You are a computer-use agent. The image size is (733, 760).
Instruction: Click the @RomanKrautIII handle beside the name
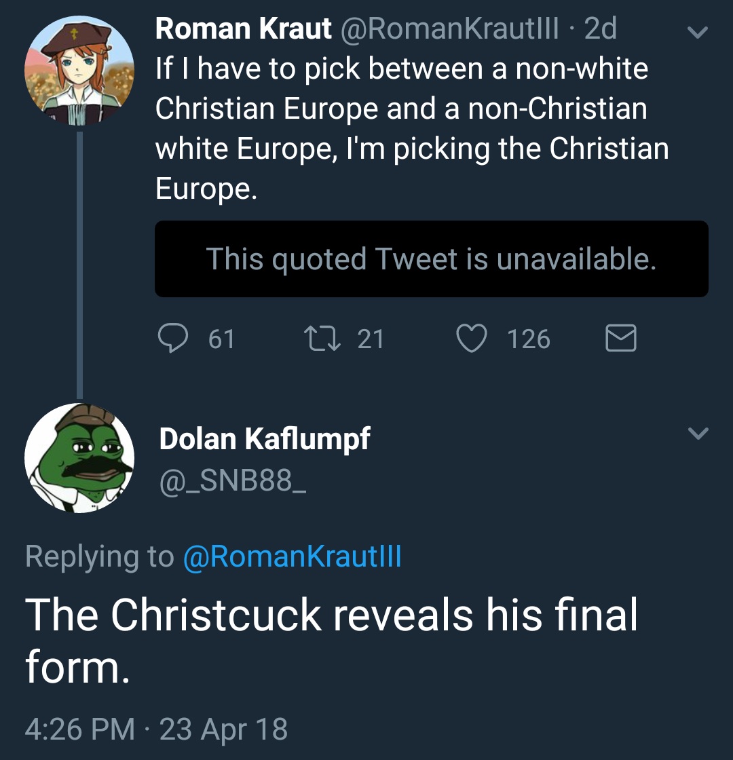(x=449, y=28)
